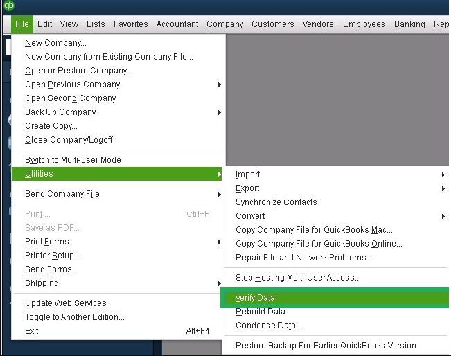This screenshot has width=451, height=356.
Task: Open the Banking menu
Action: tap(409, 24)
